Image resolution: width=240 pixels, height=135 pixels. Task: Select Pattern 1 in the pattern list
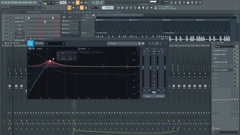tap(70, 21)
